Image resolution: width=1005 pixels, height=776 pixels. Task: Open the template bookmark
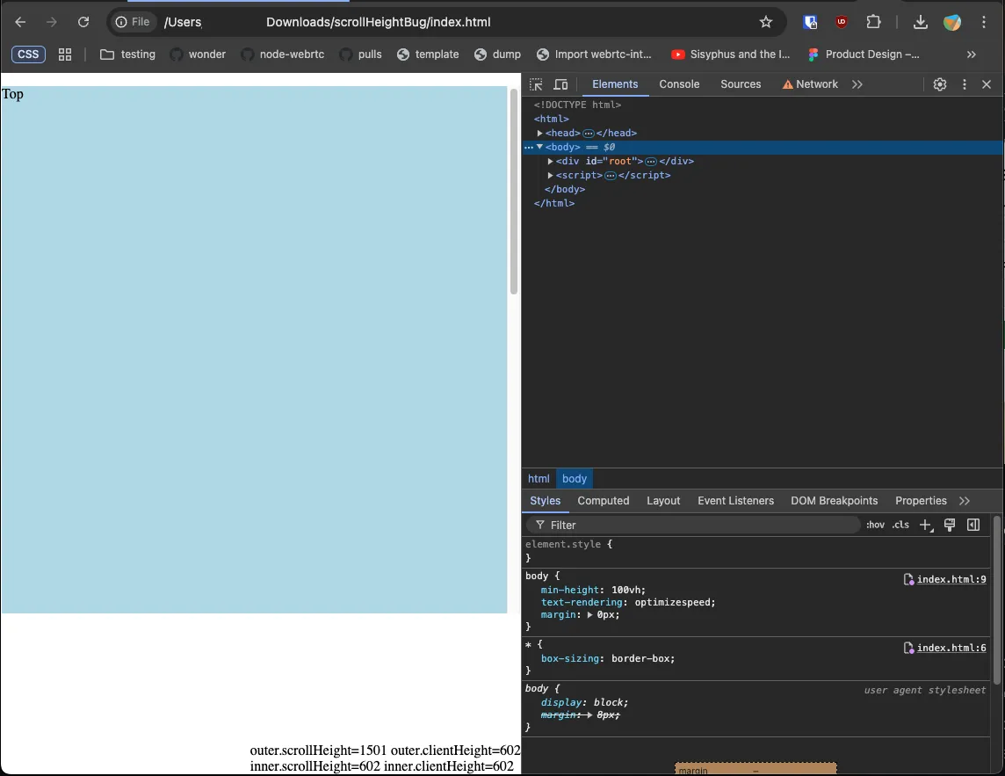point(428,54)
